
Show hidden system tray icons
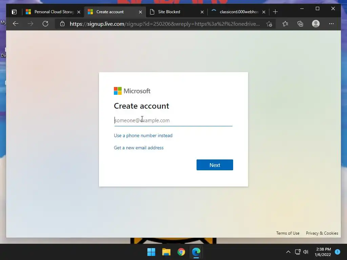pos(288,252)
